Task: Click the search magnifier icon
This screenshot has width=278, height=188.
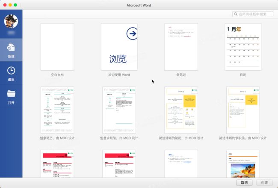Action: point(236,14)
